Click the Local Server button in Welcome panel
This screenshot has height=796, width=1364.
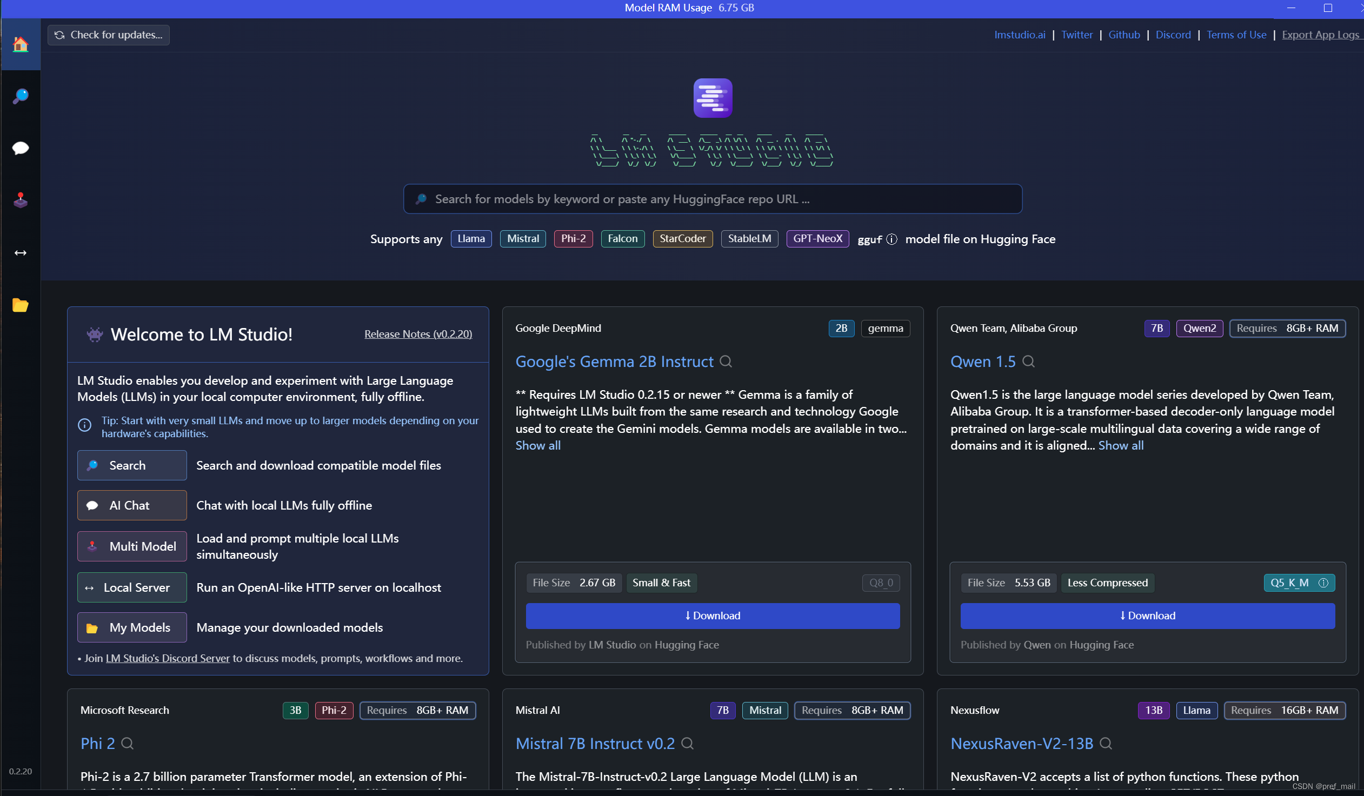click(x=132, y=587)
